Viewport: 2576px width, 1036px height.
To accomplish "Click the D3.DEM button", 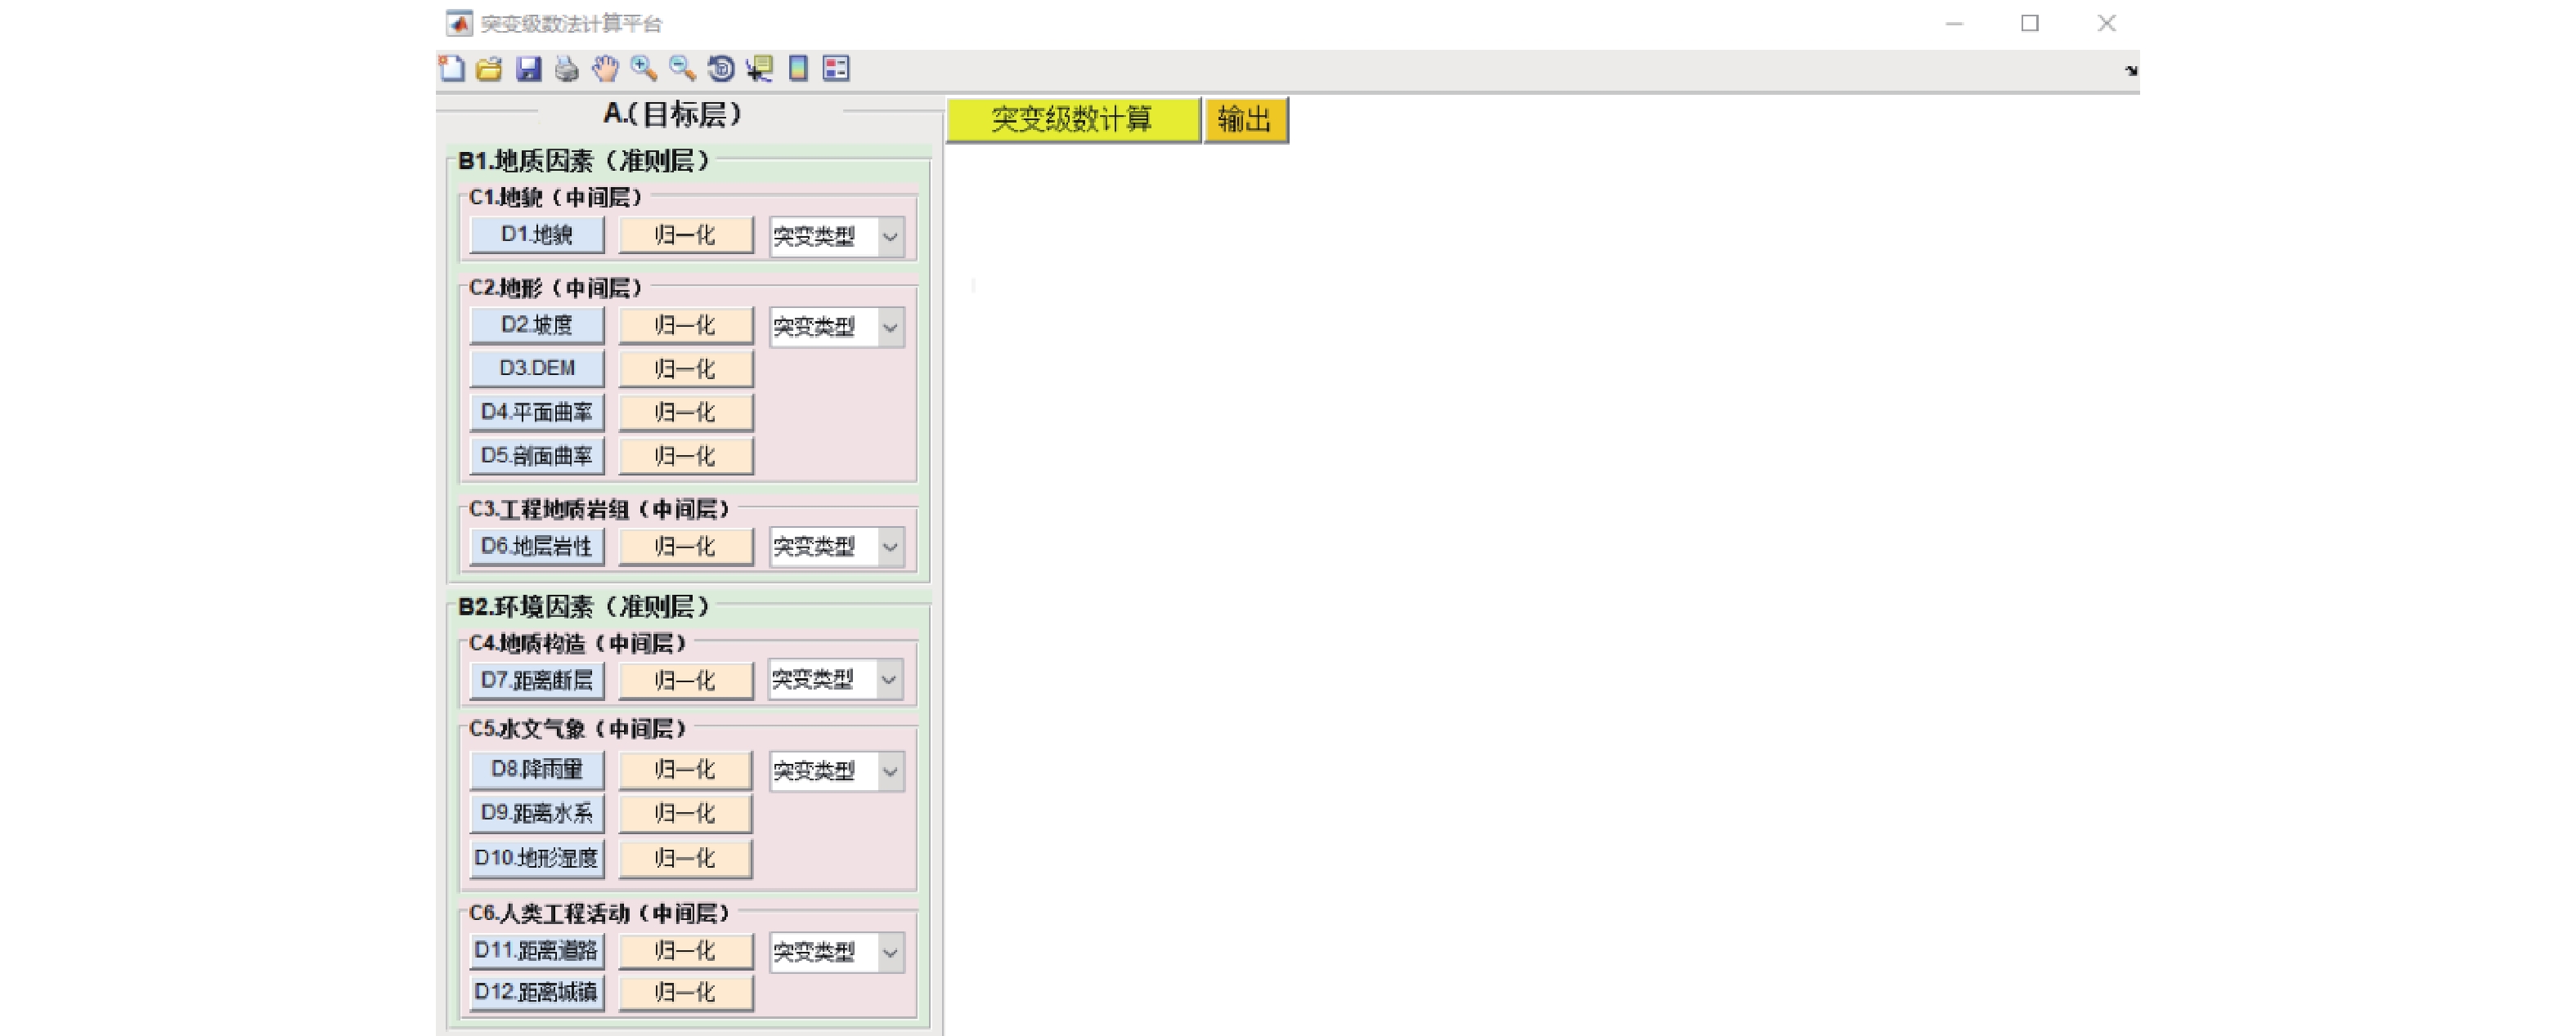I will [x=537, y=368].
